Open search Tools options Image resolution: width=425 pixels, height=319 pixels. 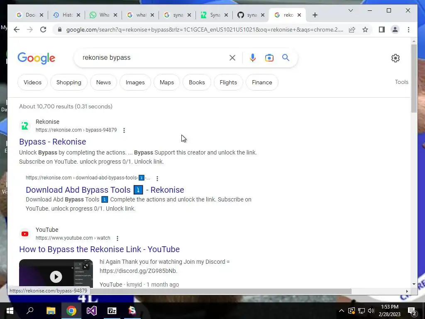click(x=401, y=82)
